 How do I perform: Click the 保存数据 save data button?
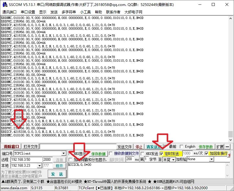click(98, 154)
